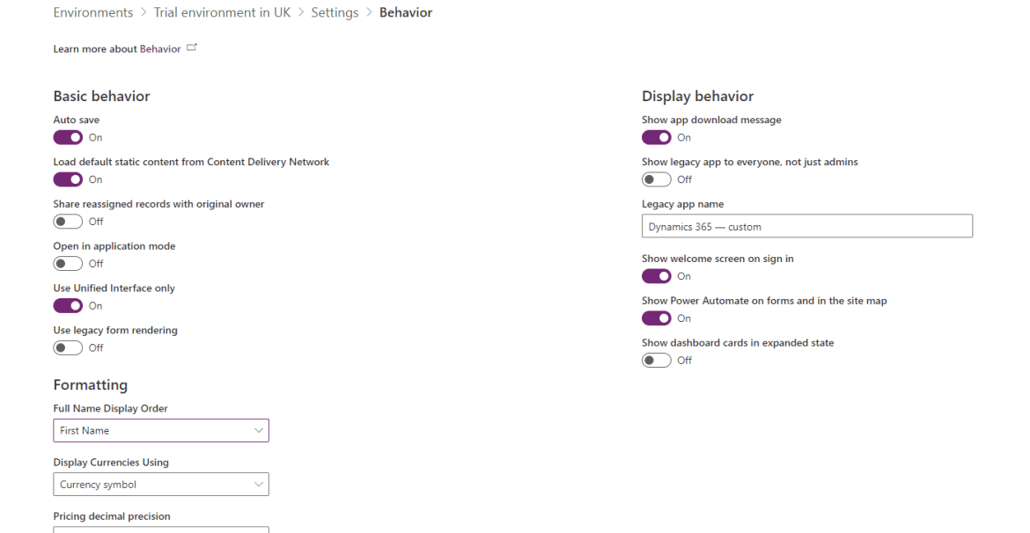Open Trial environment in UK breadcrumb
The width and height of the screenshot is (1030, 533).
pos(222,12)
